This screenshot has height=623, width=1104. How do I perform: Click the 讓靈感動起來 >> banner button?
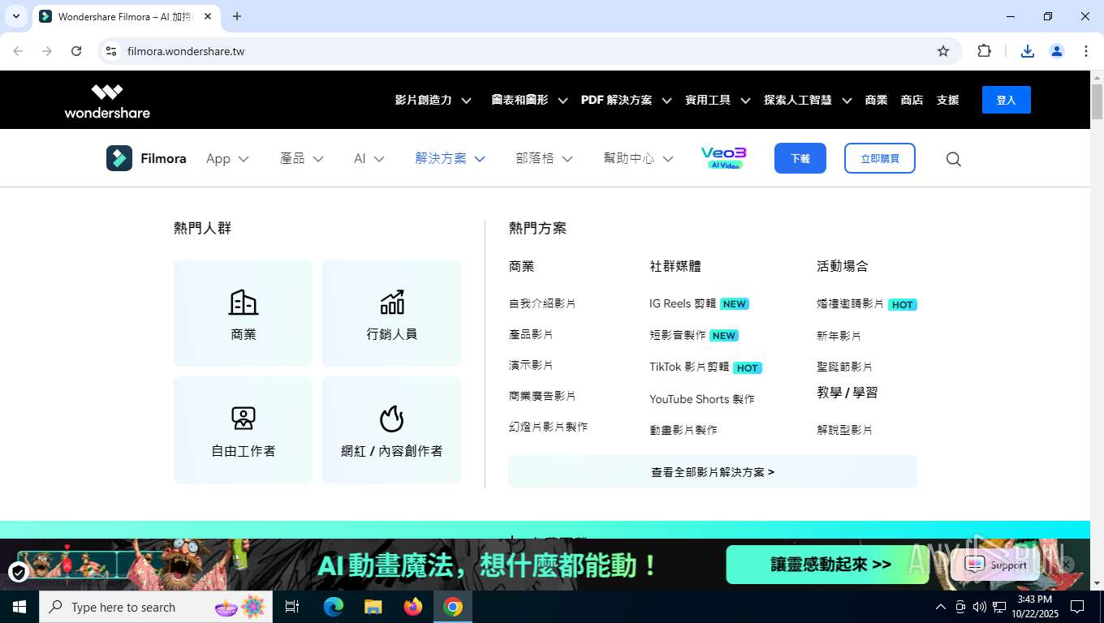click(x=827, y=565)
